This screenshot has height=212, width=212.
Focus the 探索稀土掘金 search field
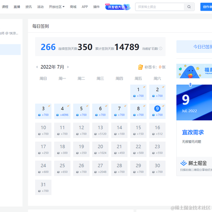click(x=160, y=7)
